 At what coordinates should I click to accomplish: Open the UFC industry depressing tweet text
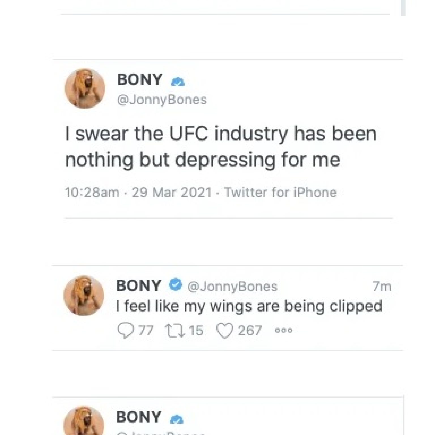pos(221,147)
